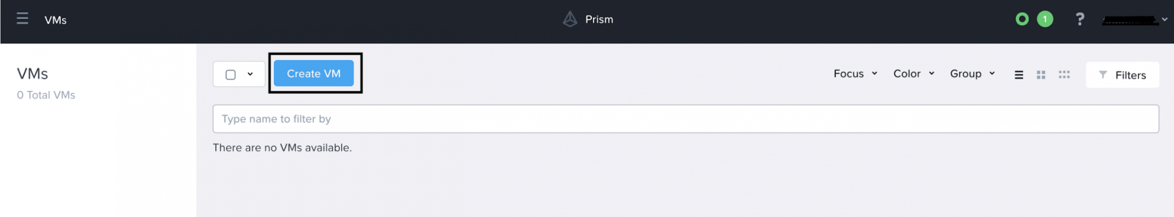The image size is (1174, 217).
Task: Click the name filter text field
Action: (685, 119)
